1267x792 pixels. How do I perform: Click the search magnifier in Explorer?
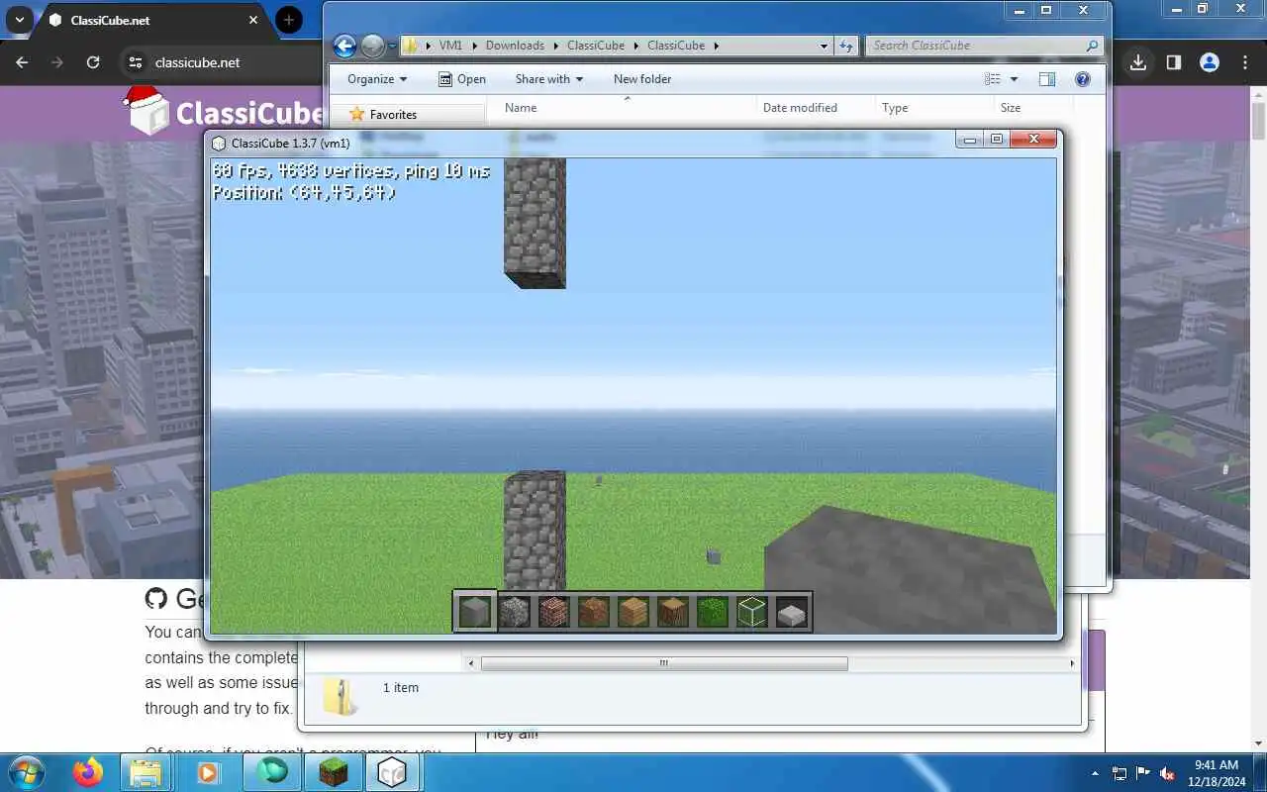pos(1092,46)
